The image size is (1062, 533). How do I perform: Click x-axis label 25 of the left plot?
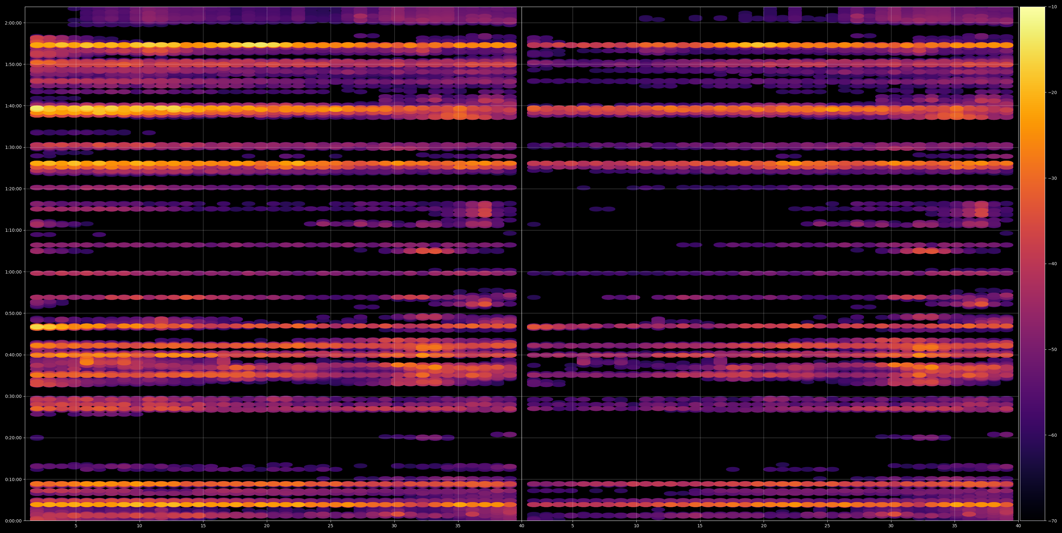pos(331,526)
